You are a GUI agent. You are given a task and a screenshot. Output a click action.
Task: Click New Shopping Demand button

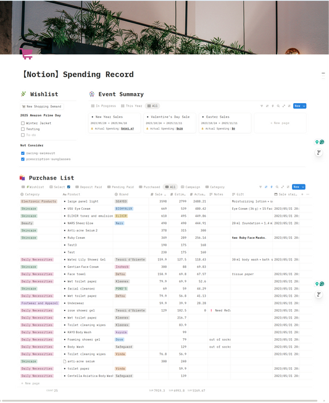pos(41,106)
